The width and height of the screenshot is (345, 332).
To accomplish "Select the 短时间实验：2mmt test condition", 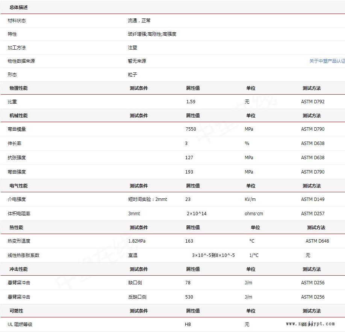I will click(x=147, y=199).
